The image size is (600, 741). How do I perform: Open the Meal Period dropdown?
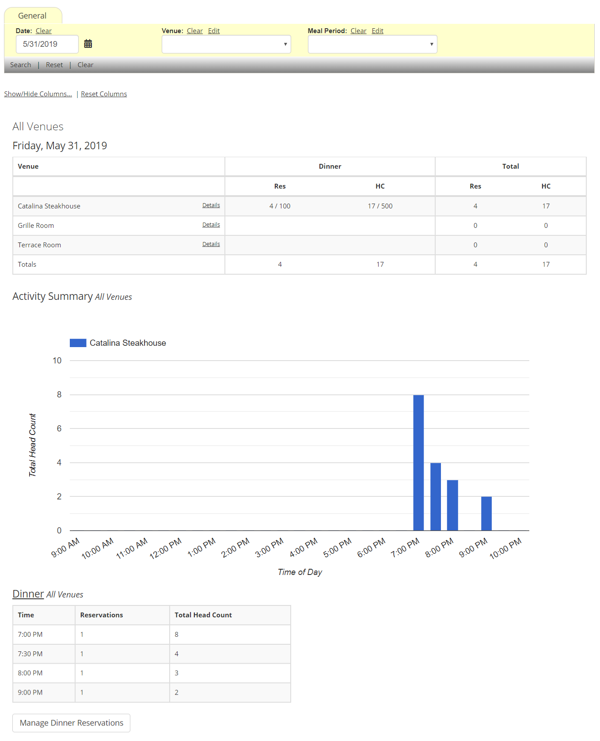click(x=372, y=44)
